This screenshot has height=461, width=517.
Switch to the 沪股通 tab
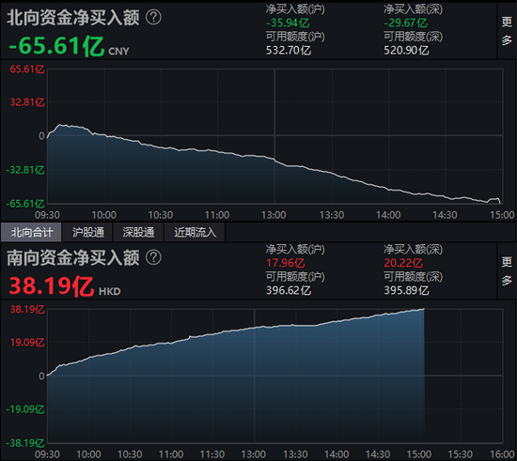[x=88, y=232]
